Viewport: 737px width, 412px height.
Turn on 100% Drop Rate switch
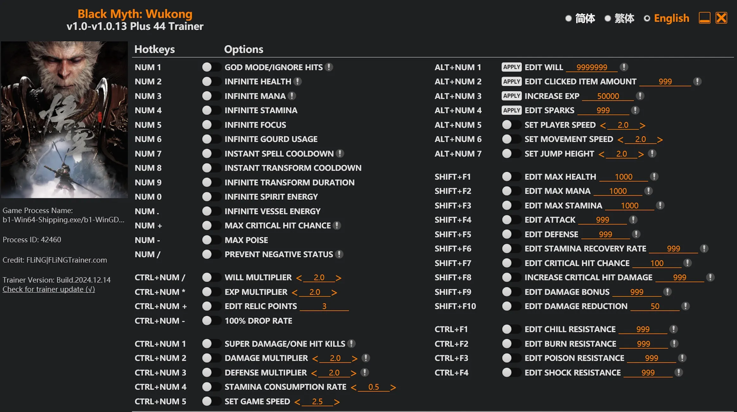pos(211,321)
